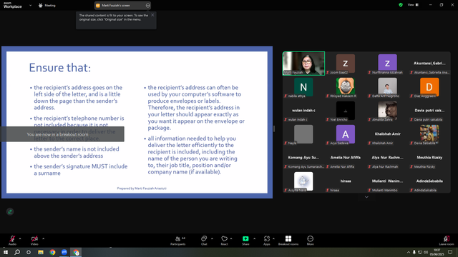The height and width of the screenshot is (257, 458).
Task: Click the Alya Nur Rachm... name tile
Action: pyautogui.click(x=387, y=158)
